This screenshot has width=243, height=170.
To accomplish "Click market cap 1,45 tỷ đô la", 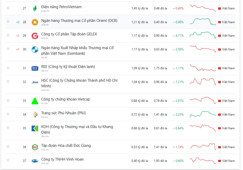I will (140, 8).
